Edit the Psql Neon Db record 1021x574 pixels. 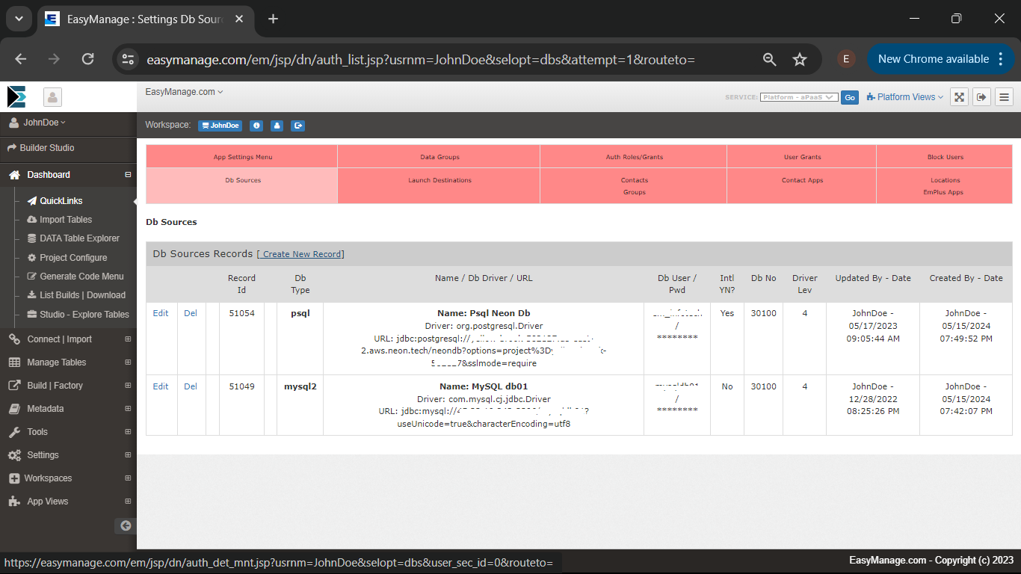pos(161,313)
